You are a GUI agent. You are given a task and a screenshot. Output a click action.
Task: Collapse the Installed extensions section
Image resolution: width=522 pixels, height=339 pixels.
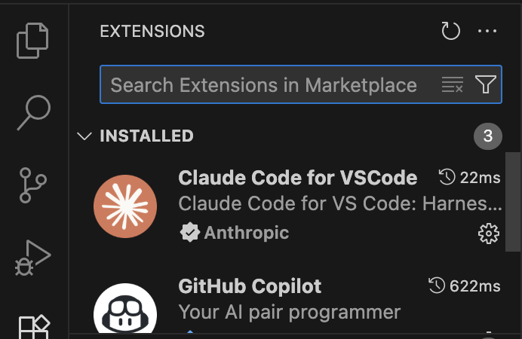point(84,136)
